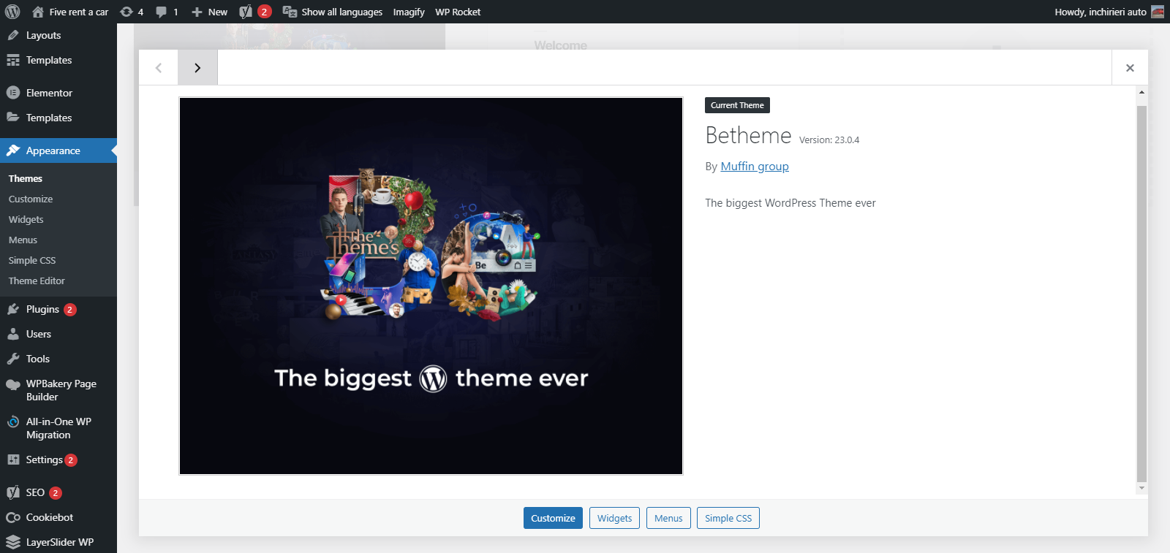
Task: Open the Templates item with folder icon
Action: [x=58, y=118]
